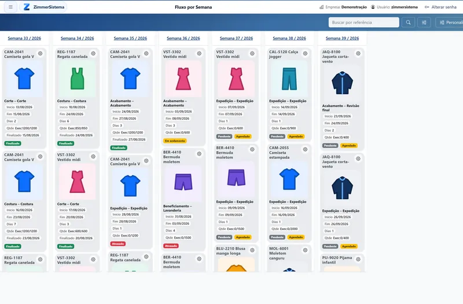The image size is (463, 304).
Task: Click Atrasado badge on BER-4410 Lavanderia card
Action: click(x=171, y=246)
